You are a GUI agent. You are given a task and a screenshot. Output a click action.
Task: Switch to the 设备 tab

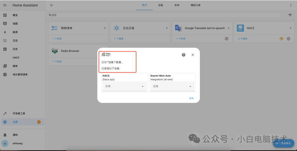161,5
